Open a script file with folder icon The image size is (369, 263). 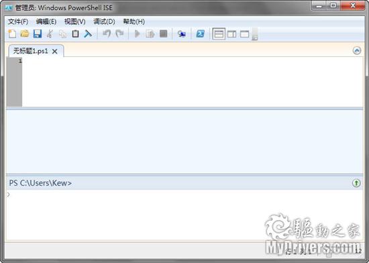pyautogui.click(x=25, y=34)
